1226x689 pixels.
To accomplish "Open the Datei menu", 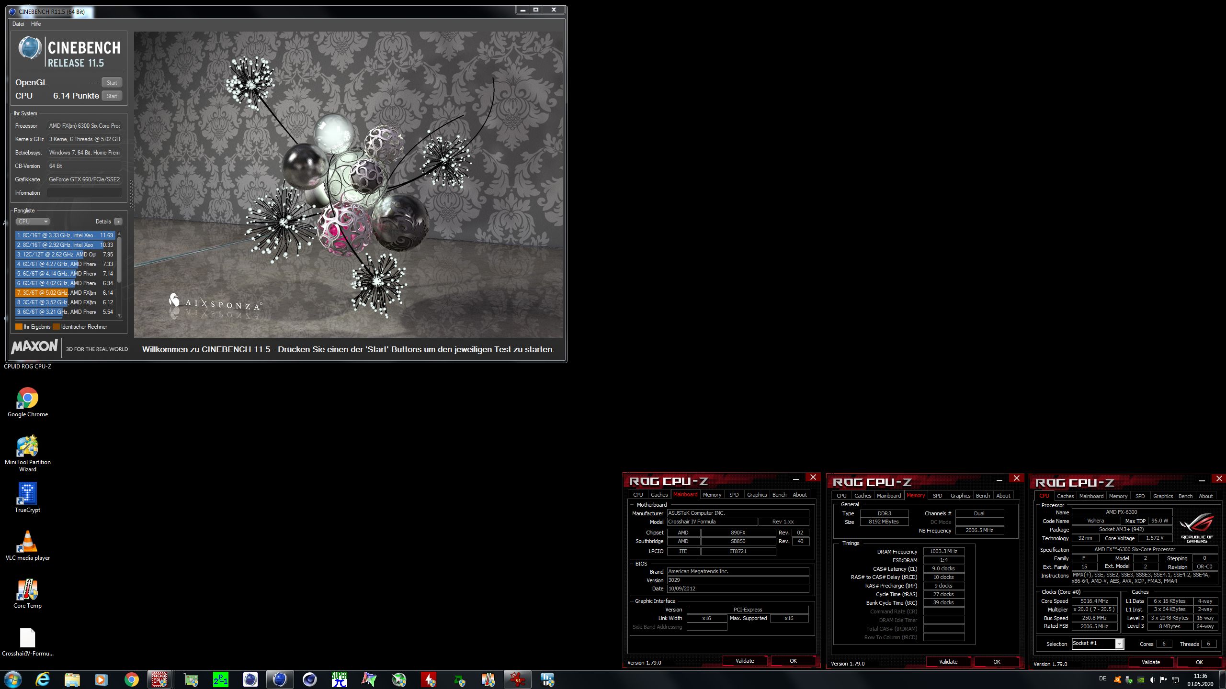I will coord(18,24).
